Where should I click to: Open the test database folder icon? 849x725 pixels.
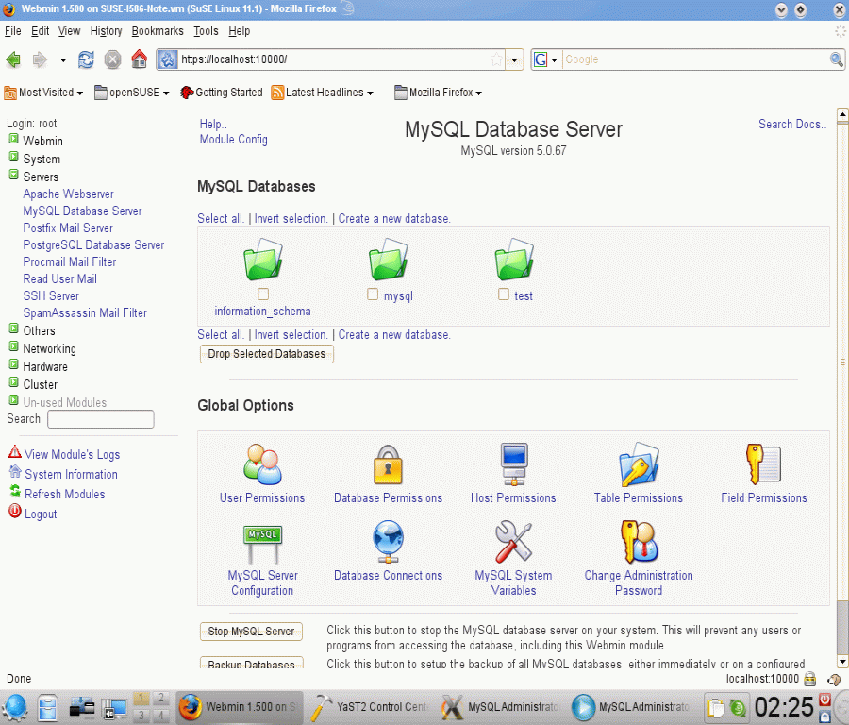(x=514, y=260)
